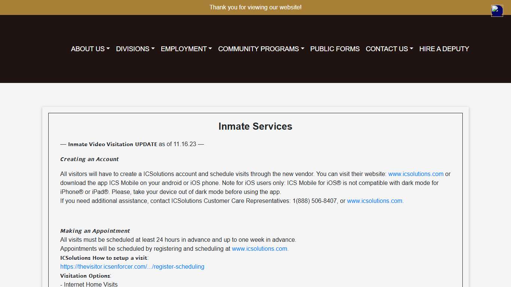
Task: Select PUBLIC FORMS in the navigation bar
Action: [x=334, y=49]
